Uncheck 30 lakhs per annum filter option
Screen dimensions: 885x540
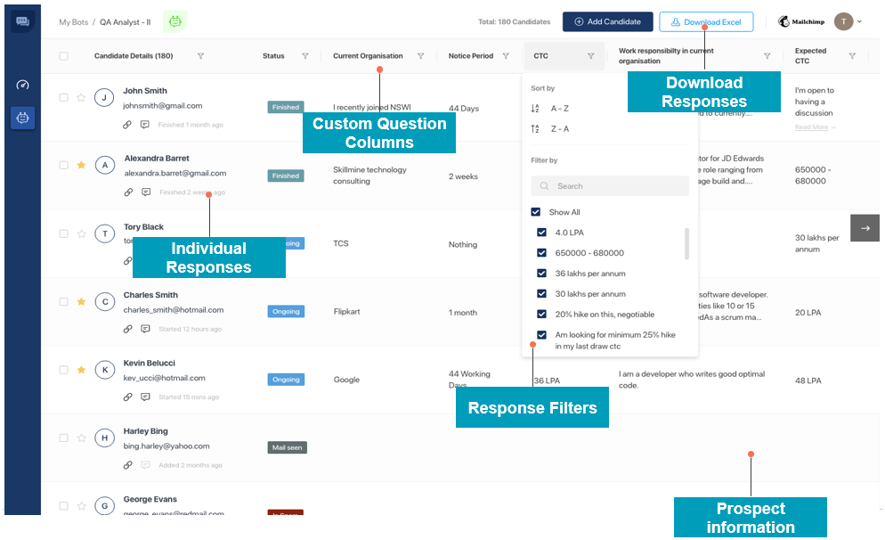(x=542, y=294)
